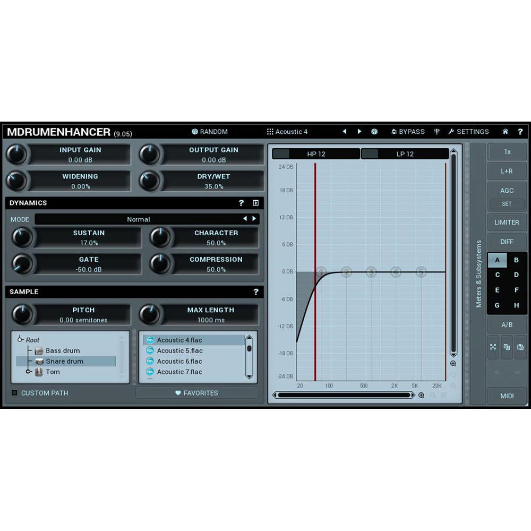Screen dimensions: 531x531
Task: Click the A/B comparison button
Action: [x=507, y=324]
